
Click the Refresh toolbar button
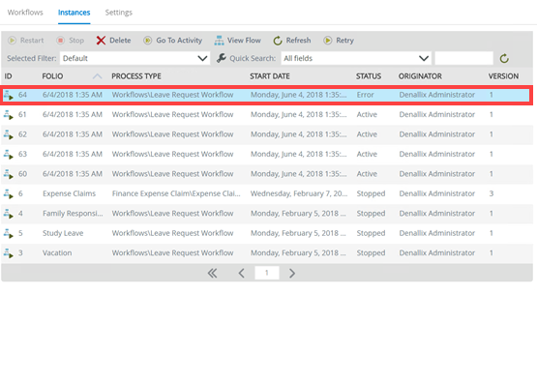coord(292,41)
